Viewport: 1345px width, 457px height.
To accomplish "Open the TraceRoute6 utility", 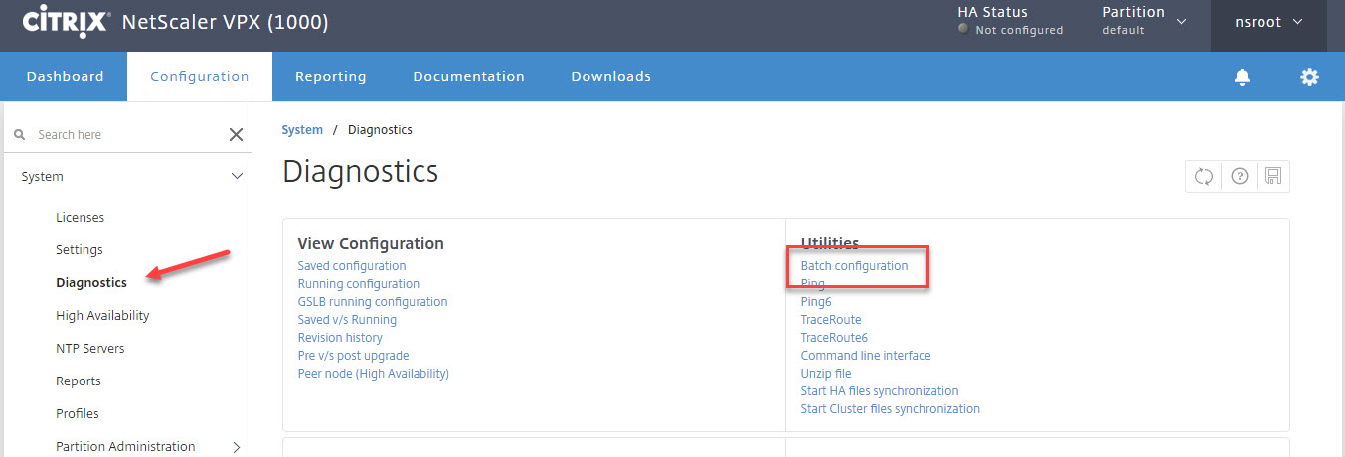I will pyautogui.click(x=834, y=338).
